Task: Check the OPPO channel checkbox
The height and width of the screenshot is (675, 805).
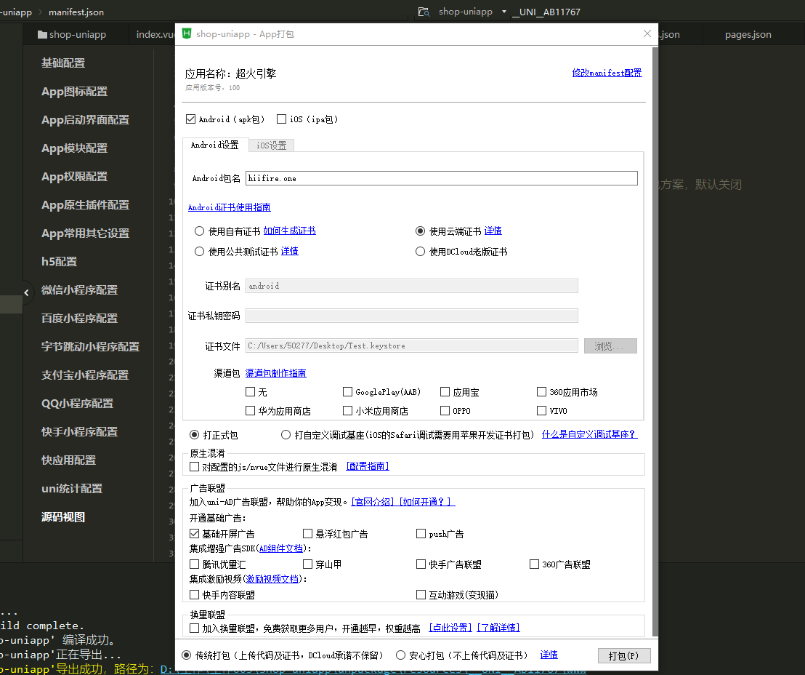Action: [445, 410]
